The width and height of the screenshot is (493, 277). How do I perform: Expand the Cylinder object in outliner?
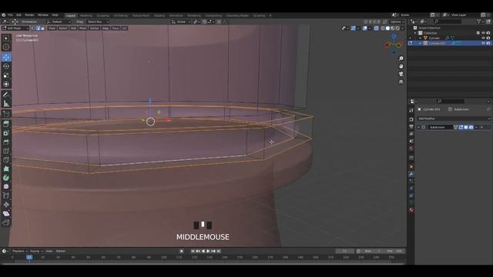420,38
